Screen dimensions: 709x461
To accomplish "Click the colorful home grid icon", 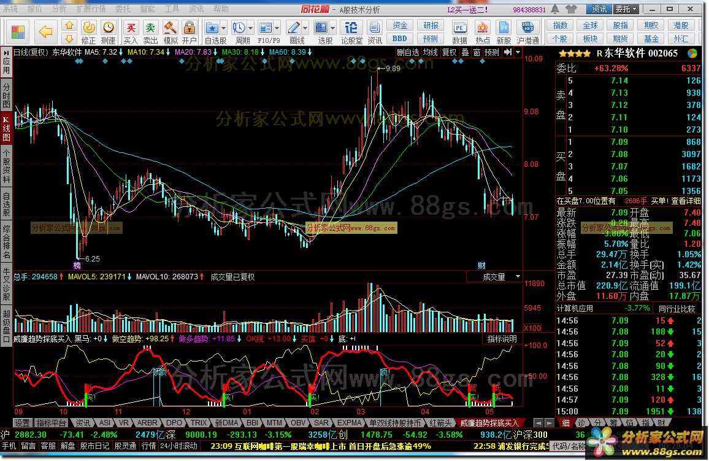I will point(18,32).
